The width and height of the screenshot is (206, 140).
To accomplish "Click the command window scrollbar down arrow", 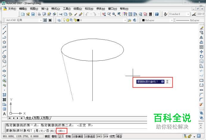I will pyautogui.click(x=201, y=128).
